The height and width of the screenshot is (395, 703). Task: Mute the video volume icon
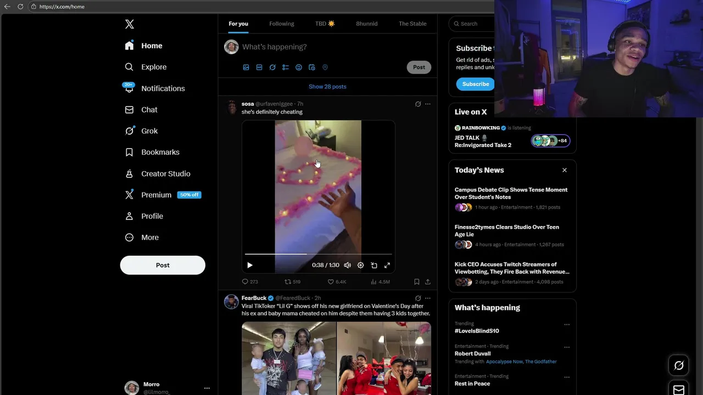point(348,265)
